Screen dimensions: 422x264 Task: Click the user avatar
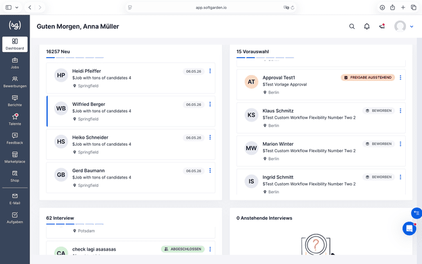pos(400,26)
